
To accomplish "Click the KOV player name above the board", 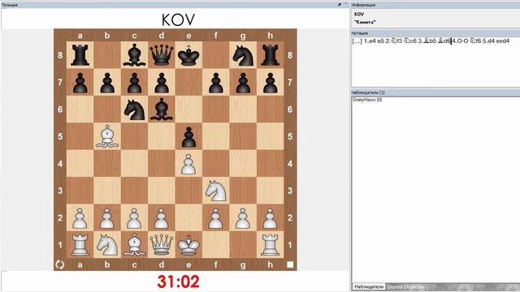I will 178,19.
